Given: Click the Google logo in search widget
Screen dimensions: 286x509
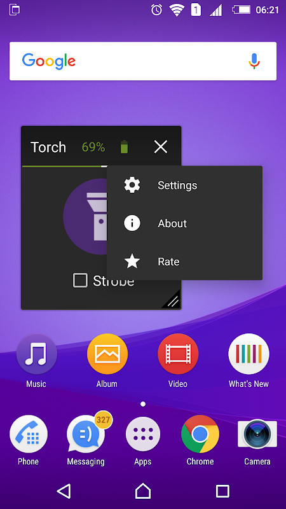Looking at the screenshot, I should tap(49, 61).
